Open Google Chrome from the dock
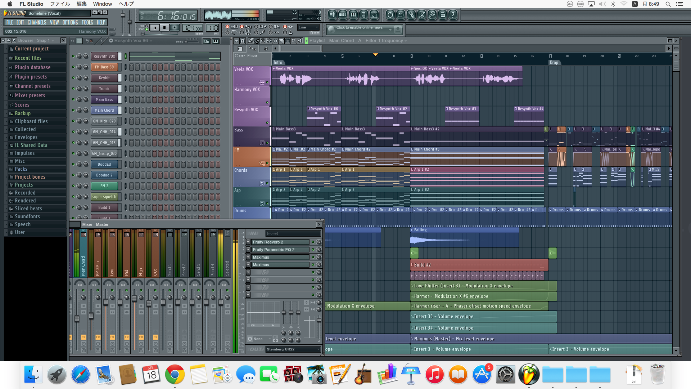 click(x=175, y=375)
